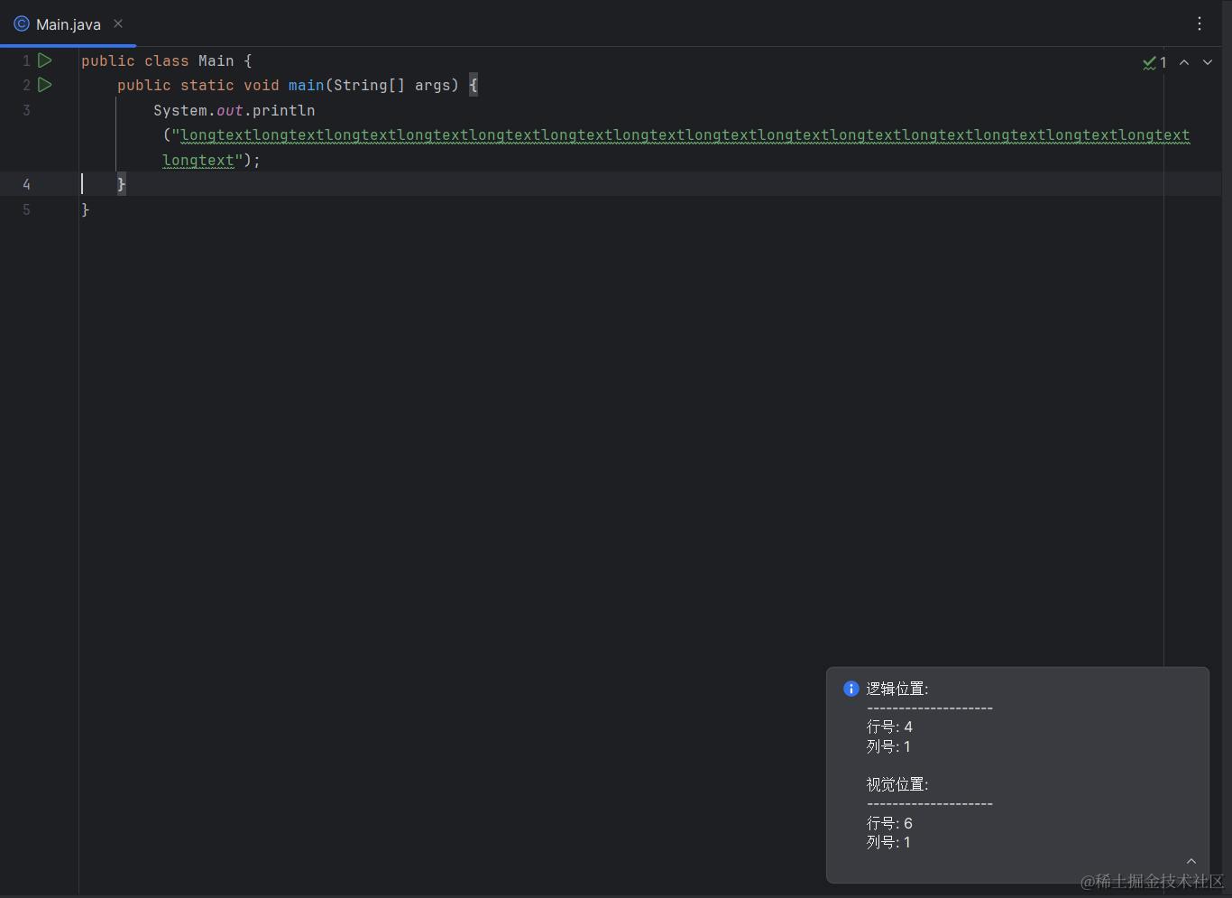Click the long underlined string literal
The height and width of the screenshot is (898, 1232).
click(x=685, y=135)
